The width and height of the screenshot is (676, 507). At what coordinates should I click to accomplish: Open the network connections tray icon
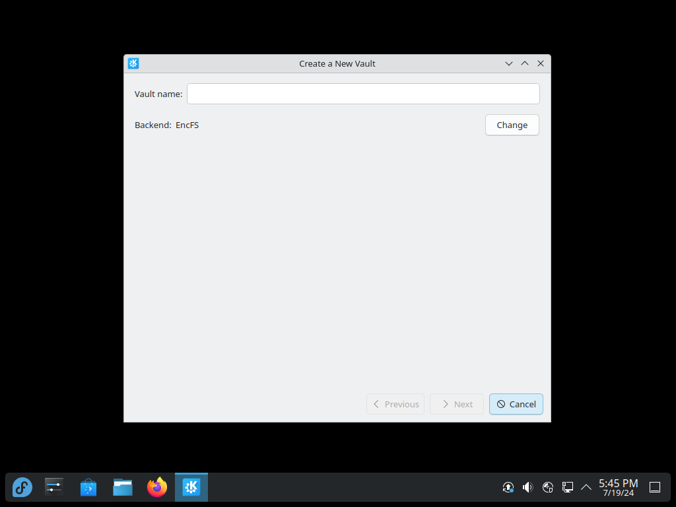click(567, 487)
